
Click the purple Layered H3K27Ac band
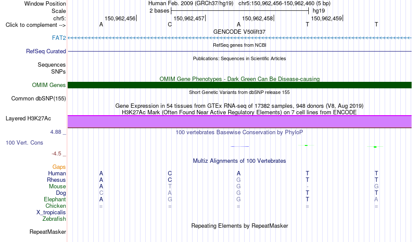point(239,122)
